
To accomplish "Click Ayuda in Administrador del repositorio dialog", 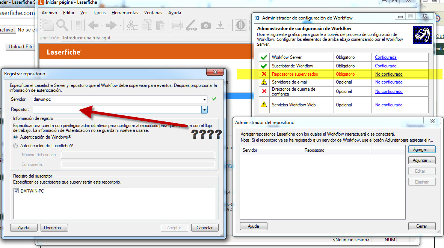I will click(x=254, y=226).
